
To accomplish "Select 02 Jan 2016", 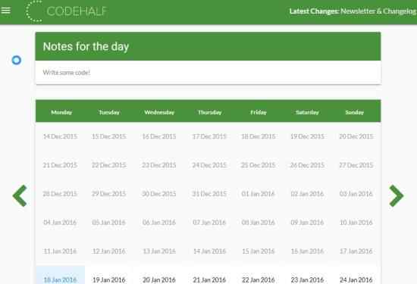I will pos(307,194).
